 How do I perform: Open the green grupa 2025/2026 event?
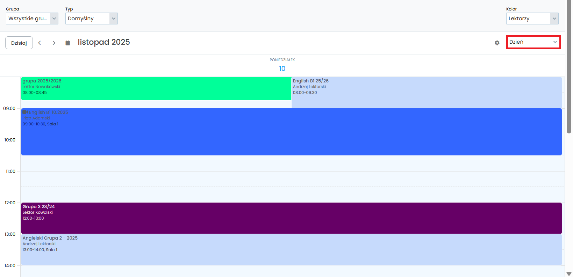click(156, 89)
